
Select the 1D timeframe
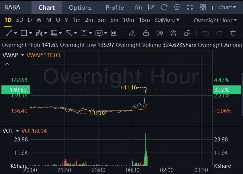(8, 20)
